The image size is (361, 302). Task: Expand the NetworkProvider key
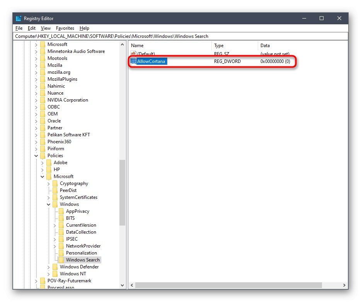(55, 246)
